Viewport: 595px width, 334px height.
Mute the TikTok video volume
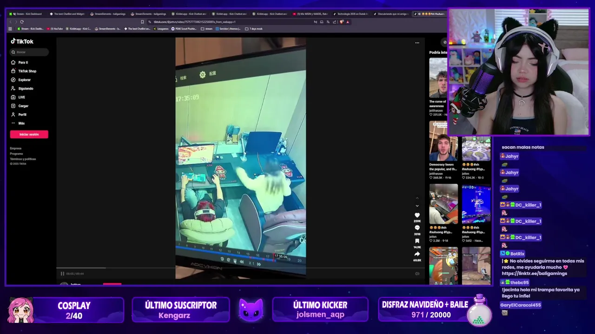(417, 274)
